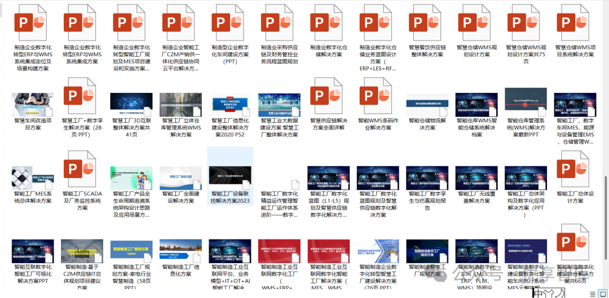Image resolution: width=609 pixels, height=298 pixels.
Task: Select thumbnail of 智能工厂MES系统总体解决方案
Action: 33,177
